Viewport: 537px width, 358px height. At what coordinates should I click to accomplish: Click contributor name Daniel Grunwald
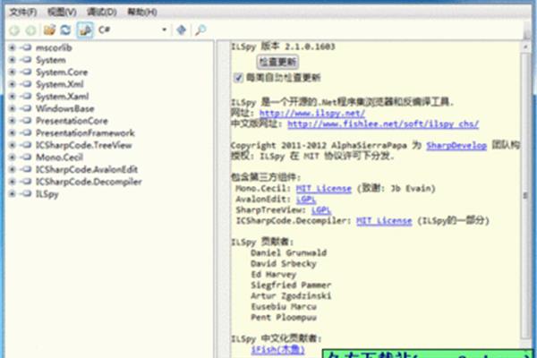pyautogui.click(x=289, y=252)
